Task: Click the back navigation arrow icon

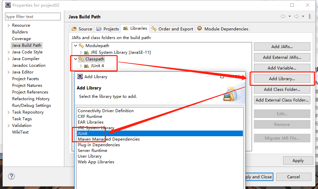Action: (x=283, y=16)
